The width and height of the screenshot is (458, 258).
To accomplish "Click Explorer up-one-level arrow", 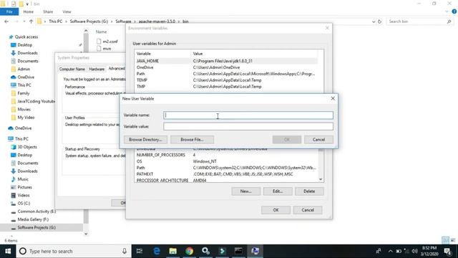I will click(x=31, y=21).
